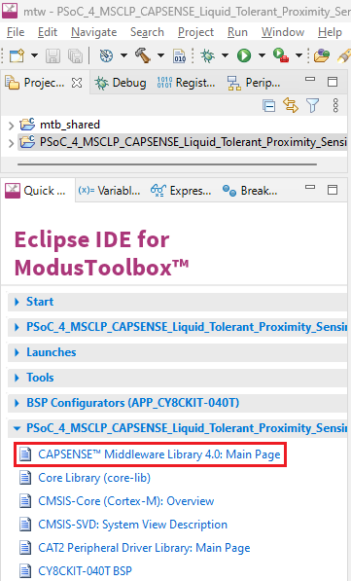This screenshot has width=351, height=581.
Task: Click the green Run play icon
Action: (244, 55)
